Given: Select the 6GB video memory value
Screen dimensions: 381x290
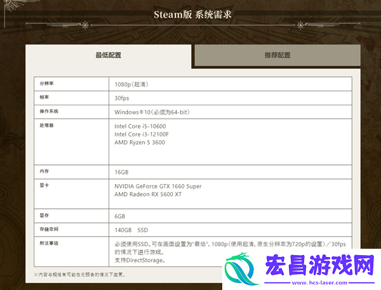Looking at the screenshot, I should (120, 216).
